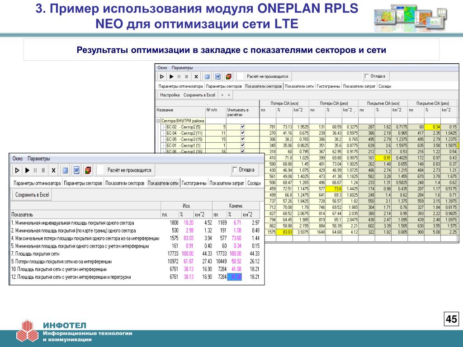Click the map screenshots thumbnail in slide header

411,18
